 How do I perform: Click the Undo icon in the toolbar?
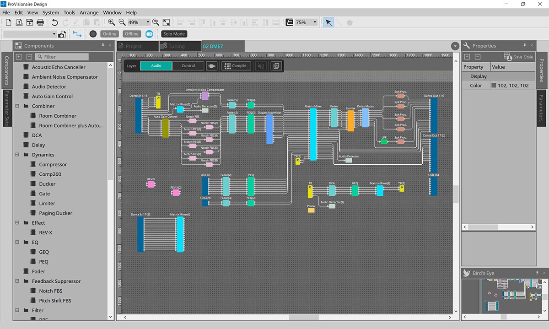point(54,22)
